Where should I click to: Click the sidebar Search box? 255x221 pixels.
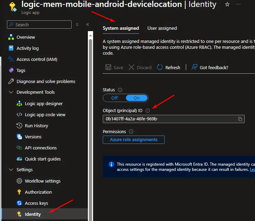coord(39,25)
